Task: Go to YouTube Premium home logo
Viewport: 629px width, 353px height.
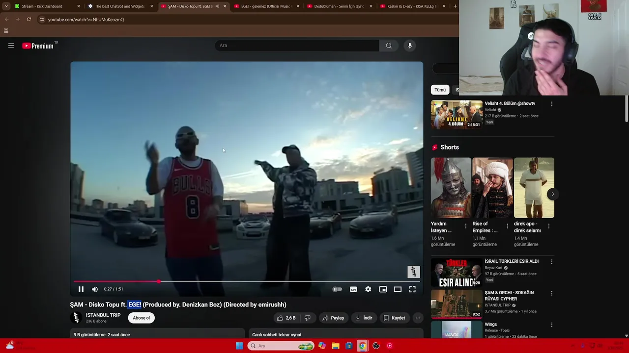Action: click(x=39, y=46)
